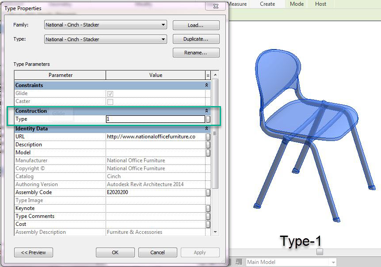Image resolution: width=381 pixels, height=267 pixels.
Task: Click the Cost ellipsis icon
Action: pos(208,224)
